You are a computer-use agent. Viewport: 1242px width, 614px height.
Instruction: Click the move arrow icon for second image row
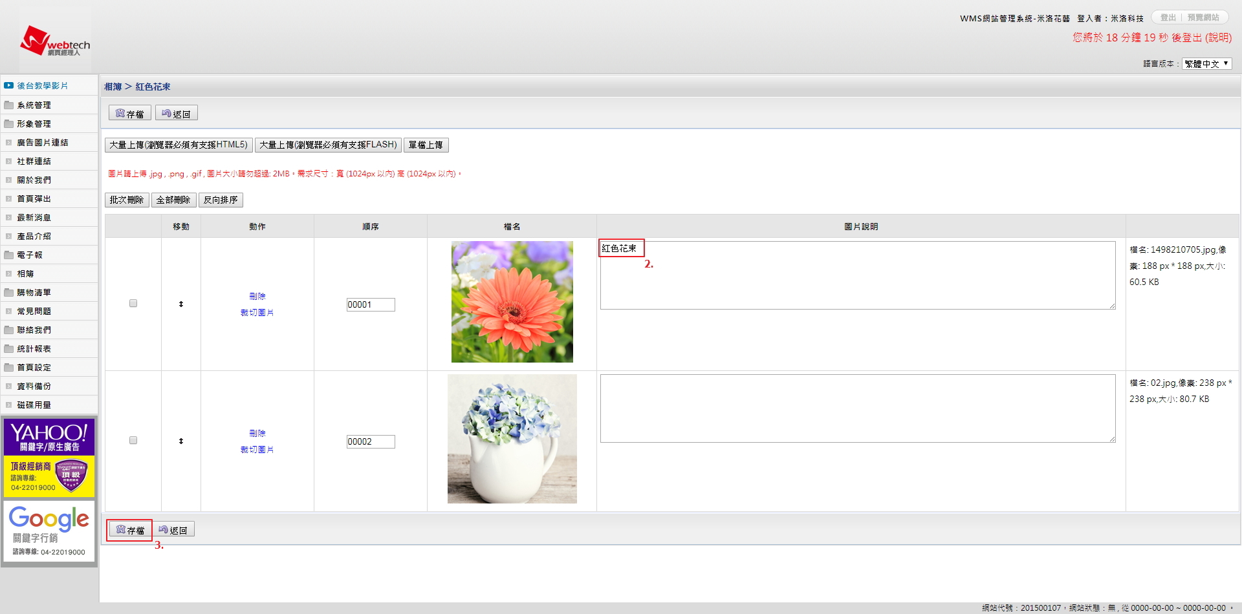click(x=181, y=441)
